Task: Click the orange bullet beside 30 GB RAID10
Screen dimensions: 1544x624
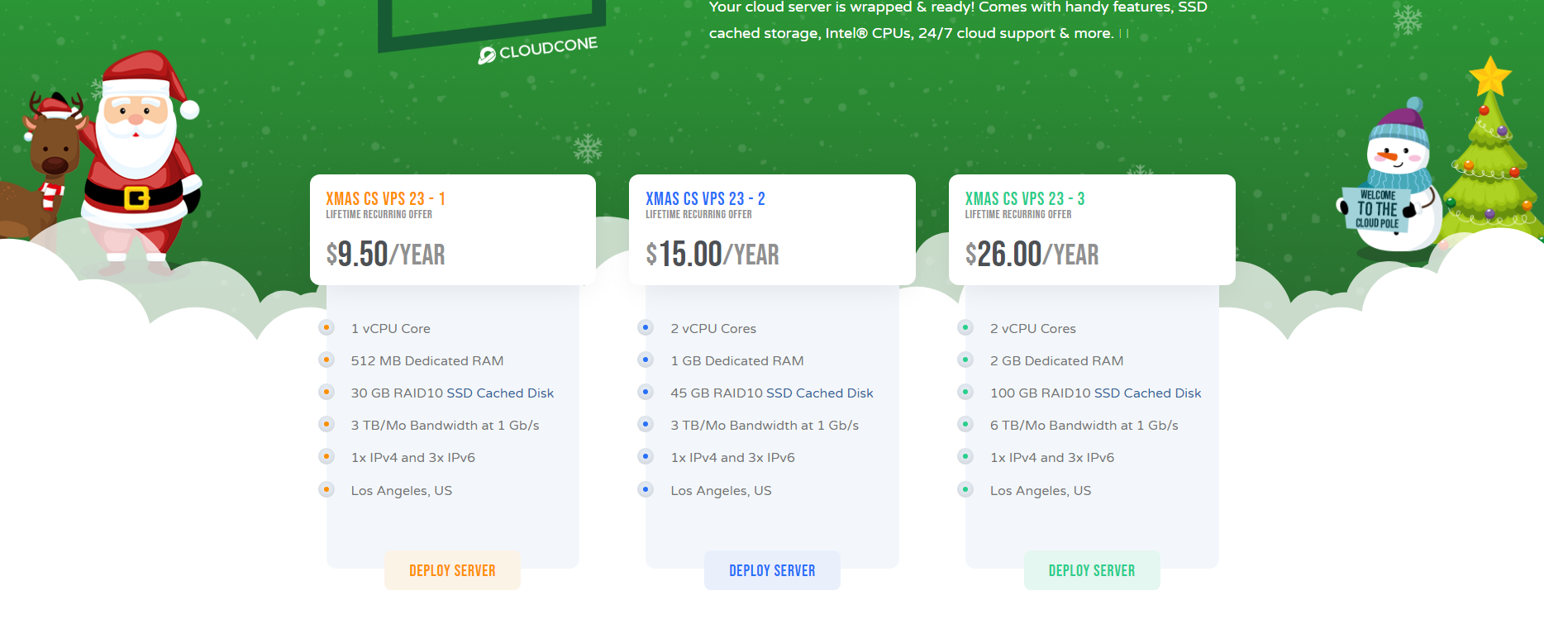Action: click(x=326, y=393)
